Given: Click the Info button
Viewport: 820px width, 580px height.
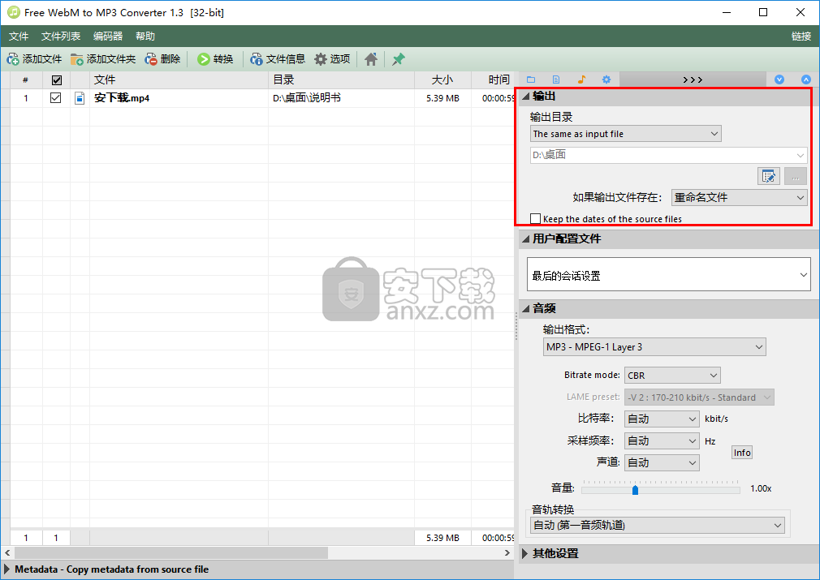Looking at the screenshot, I should pyautogui.click(x=742, y=453).
